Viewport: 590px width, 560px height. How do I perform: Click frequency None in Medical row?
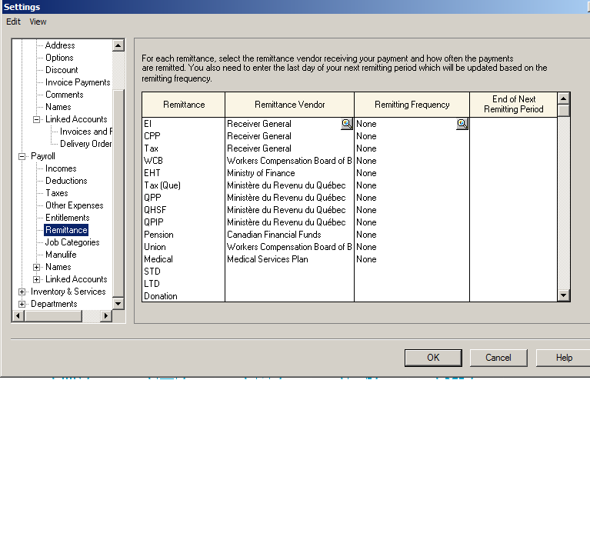click(x=412, y=259)
